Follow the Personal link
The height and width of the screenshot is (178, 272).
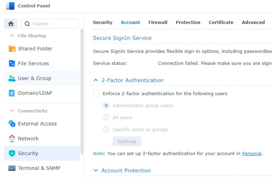pyautogui.click(x=252, y=153)
